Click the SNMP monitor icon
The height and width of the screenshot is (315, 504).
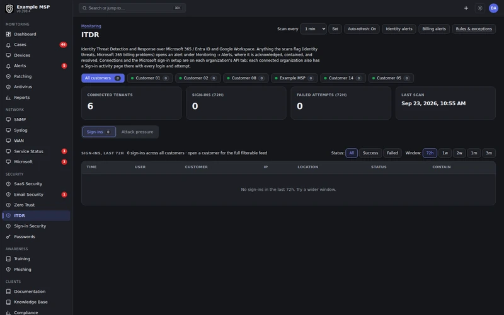point(8,120)
